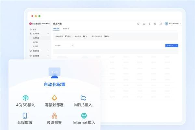Image resolution: width=195 pixels, height=130 pixels.
Task: Click the red close window dot
Action: point(32,16)
